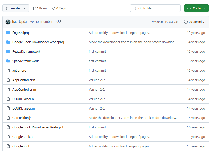The image size is (210, 151).
Task: Click the Sparkle.framework folder icon
Action: pyautogui.click(x=8, y=61)
